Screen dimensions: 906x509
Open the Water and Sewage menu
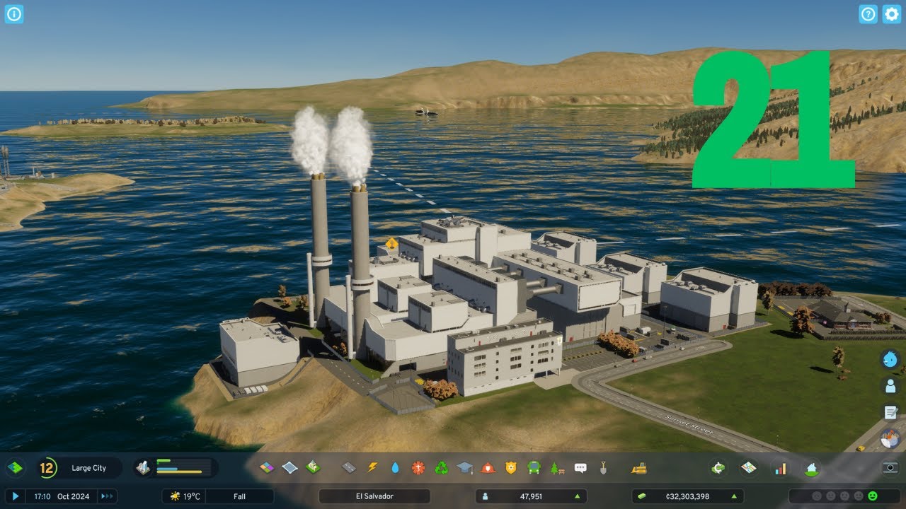[x=395, y=467]
